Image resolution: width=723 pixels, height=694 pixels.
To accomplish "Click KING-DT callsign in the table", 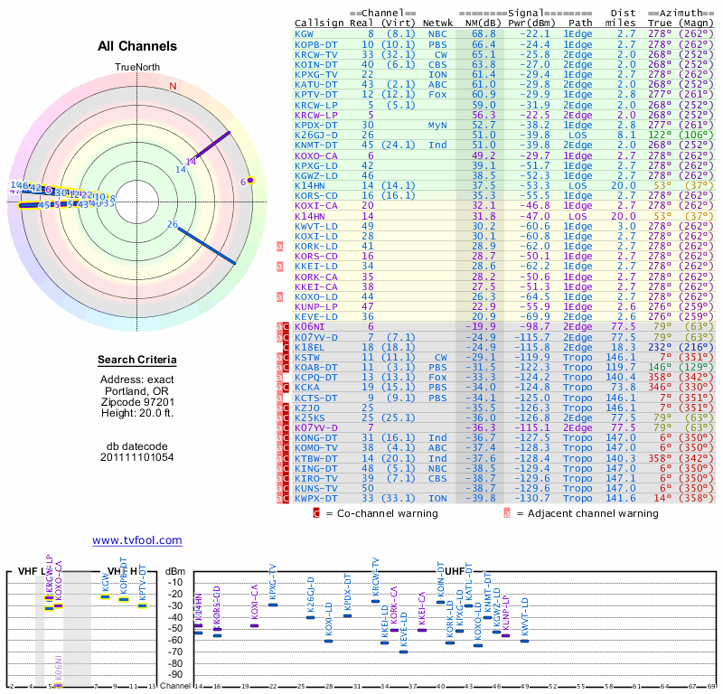I will coord(316,468).
